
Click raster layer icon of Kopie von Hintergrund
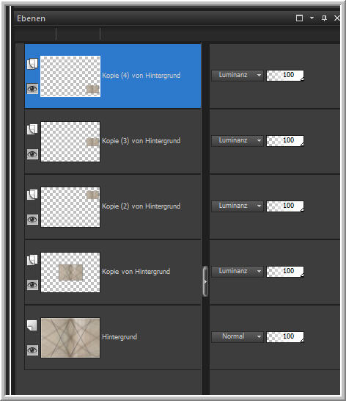32,260
